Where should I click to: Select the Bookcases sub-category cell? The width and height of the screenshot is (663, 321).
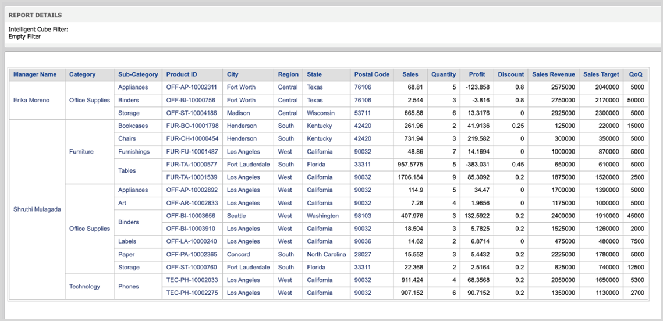point(133,126)
